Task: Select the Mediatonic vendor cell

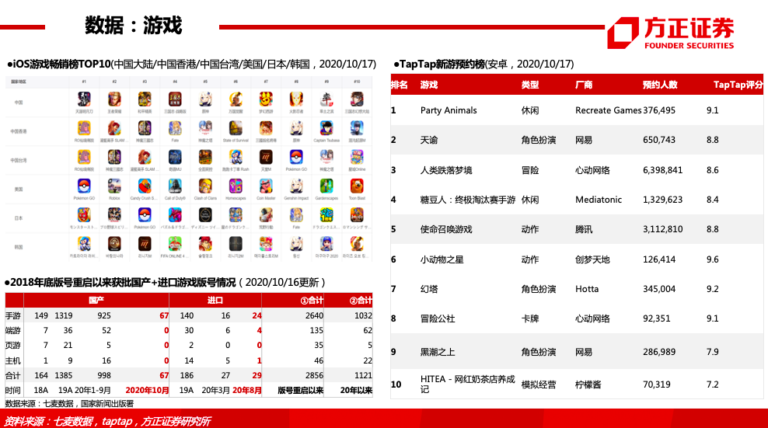Action: 599,200
